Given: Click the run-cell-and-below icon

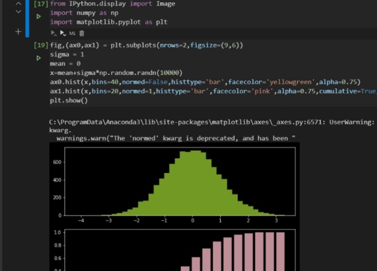Looking at the screenshot, I should 63,33.
